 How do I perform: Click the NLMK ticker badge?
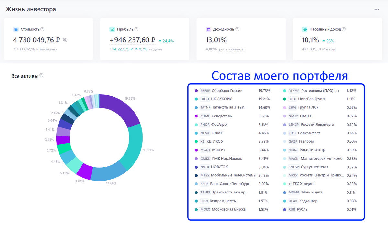tap(205, 133)
